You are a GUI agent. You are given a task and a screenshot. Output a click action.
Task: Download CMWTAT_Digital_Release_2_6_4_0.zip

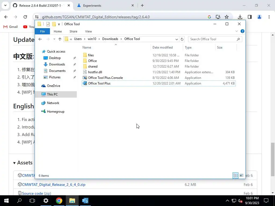53,185
